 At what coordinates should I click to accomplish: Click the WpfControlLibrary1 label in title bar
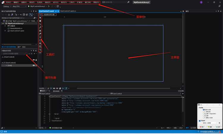(x=141, y=2)
